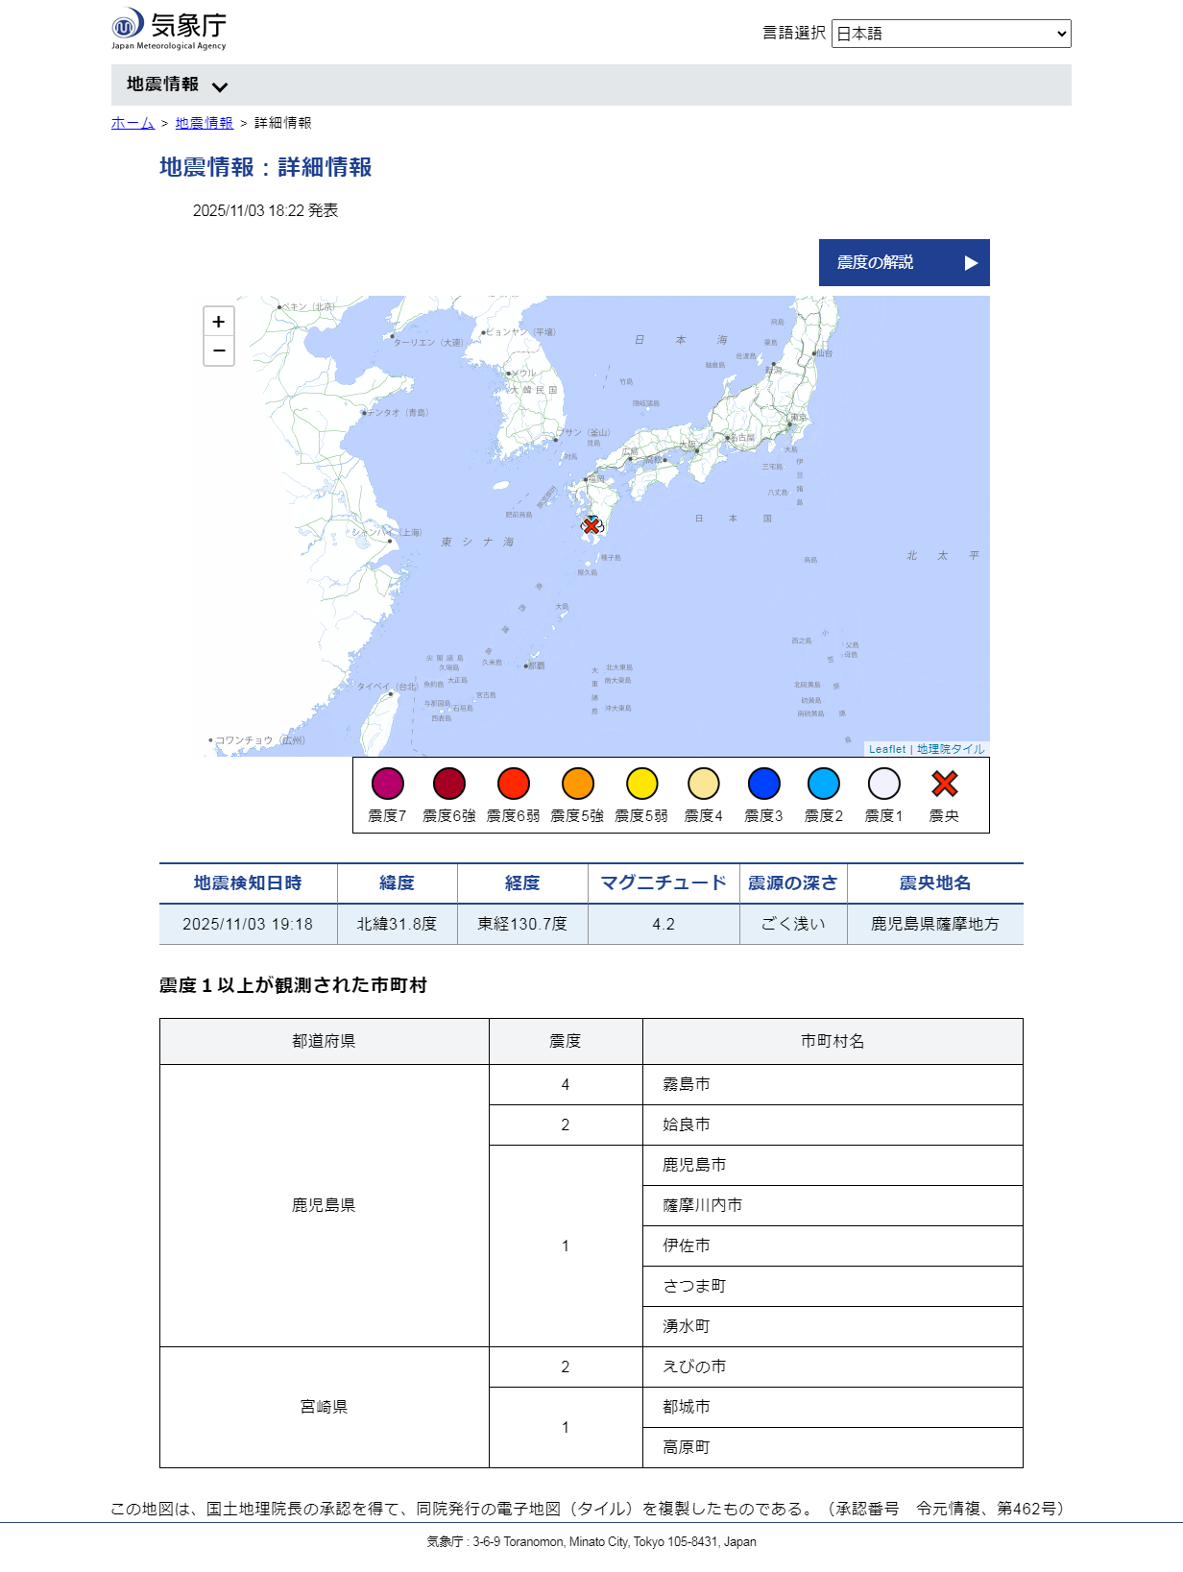This screenshot has width=1183, height=1572.
Task: Click the 市町村名 table header
Action: point(833,1041)
